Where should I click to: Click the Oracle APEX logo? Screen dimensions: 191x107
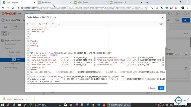pos(11,14)
